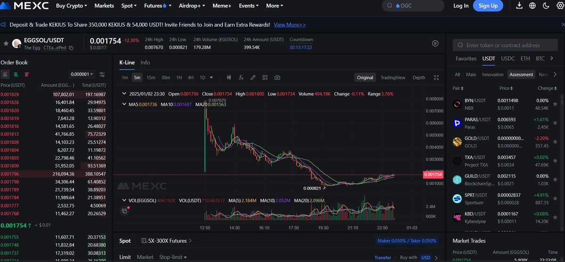Select the Market order tab
This screenshot has height=262, width=565.
[145, 257]
